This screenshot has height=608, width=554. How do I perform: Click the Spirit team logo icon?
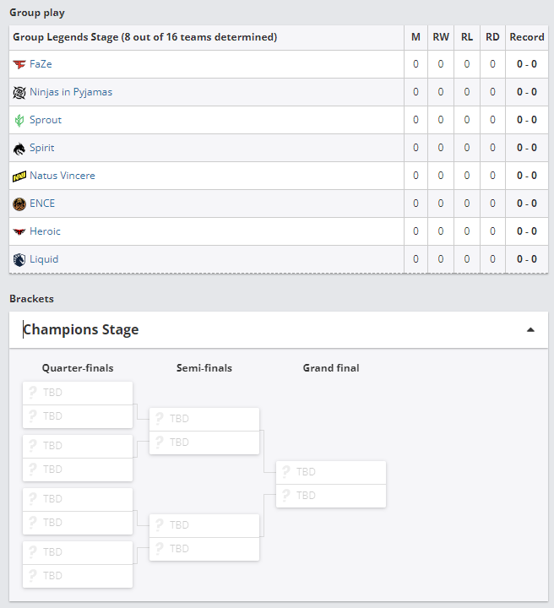click(19, 148)
